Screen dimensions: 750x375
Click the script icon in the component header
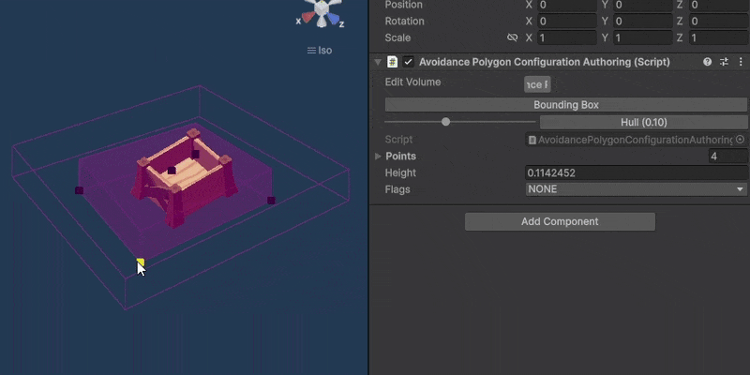pos(392,62)
